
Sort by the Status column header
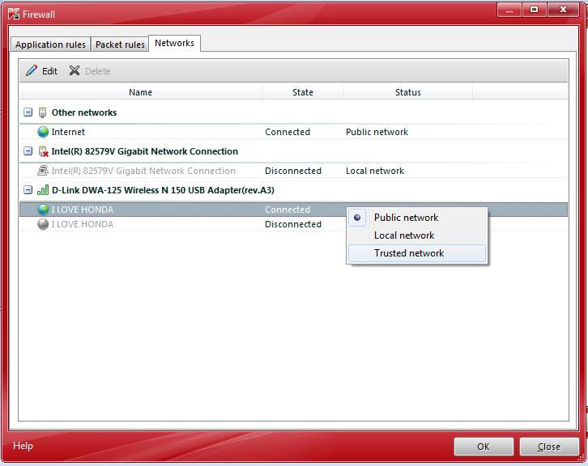click(x=408, y=92)
